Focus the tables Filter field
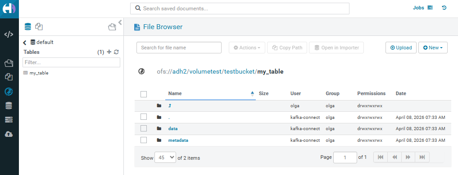Viewport: 458px width, 175px height. tap(71, 62)
